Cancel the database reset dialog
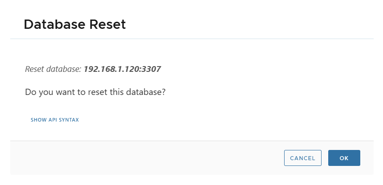 (x=302, y=158)
